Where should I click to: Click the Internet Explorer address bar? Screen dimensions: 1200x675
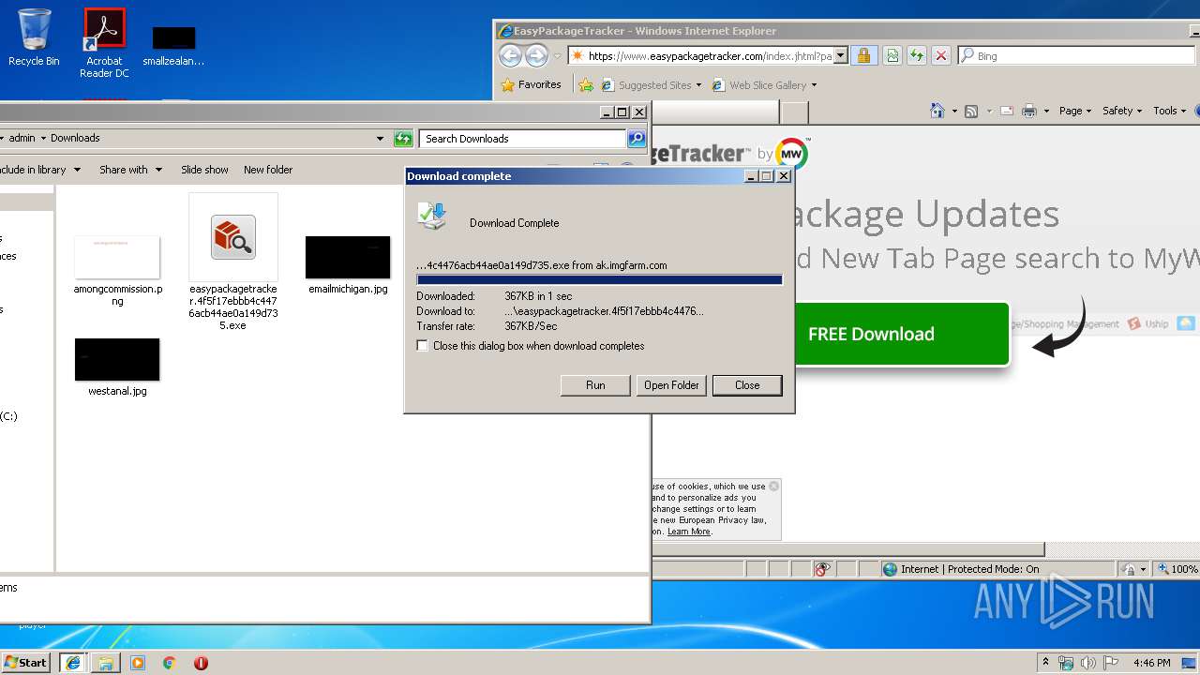(x=700, y=56)
